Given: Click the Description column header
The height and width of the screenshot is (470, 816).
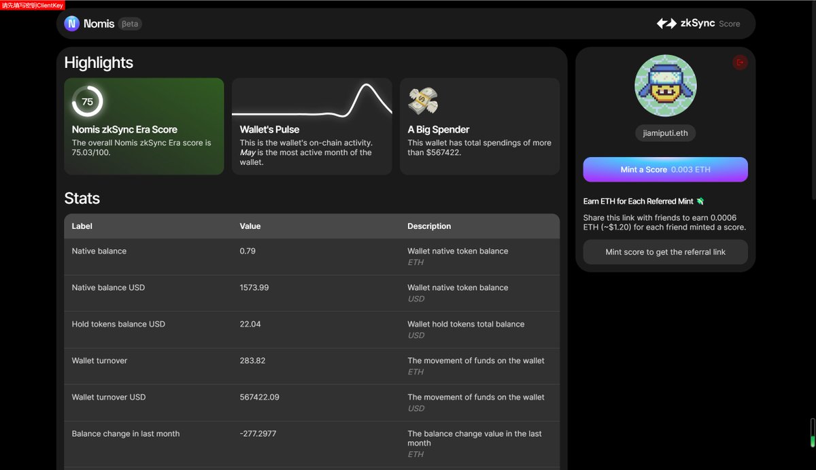Looking at the screenshot, I should (x=429, y=226).
